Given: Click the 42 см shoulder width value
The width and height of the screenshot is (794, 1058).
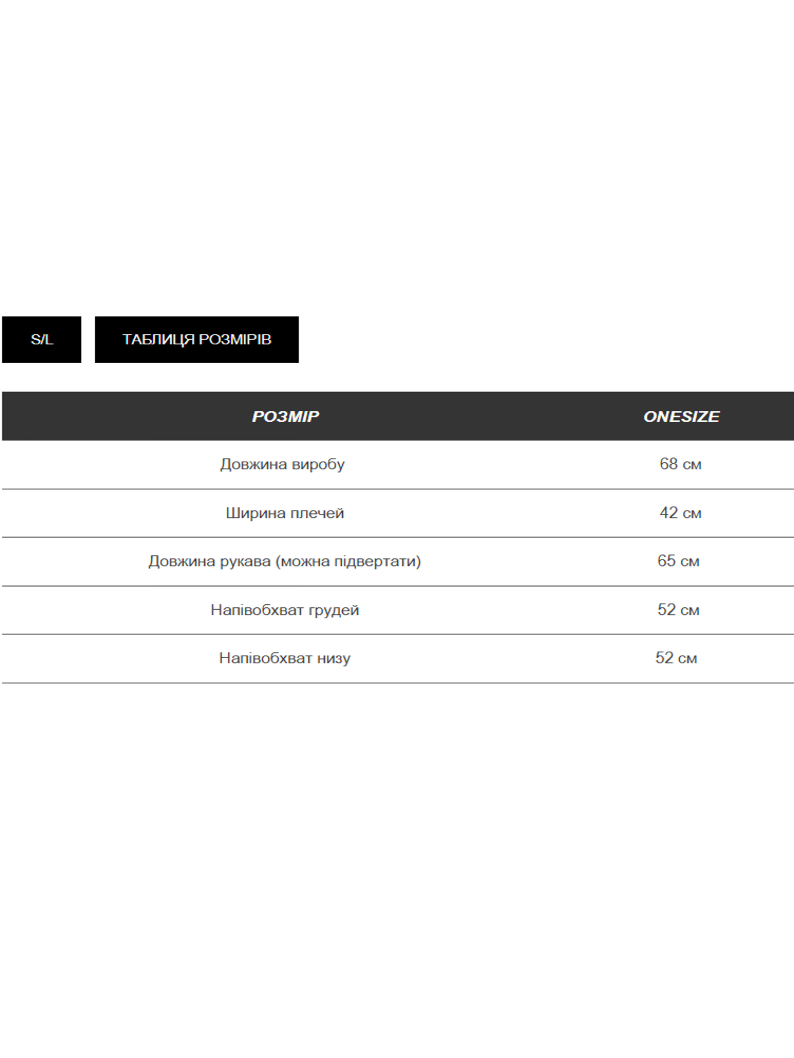Looking at the screenshot, I should [680, 513].
